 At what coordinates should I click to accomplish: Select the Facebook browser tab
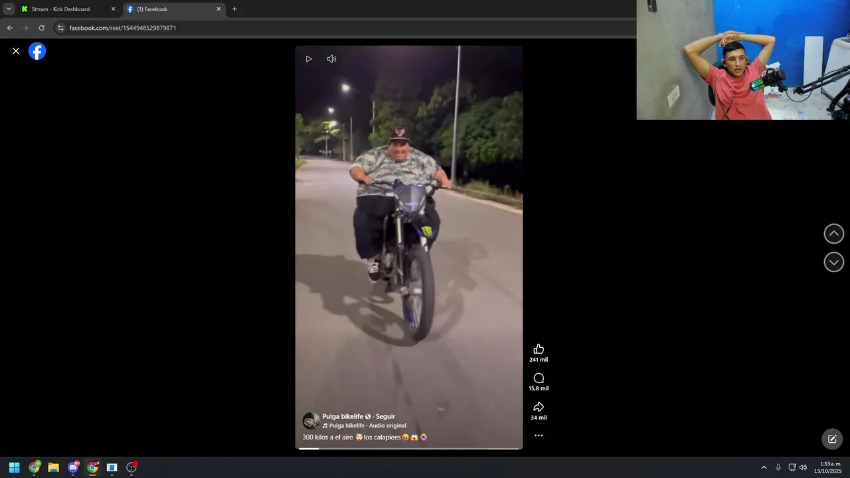coord(173,9)
